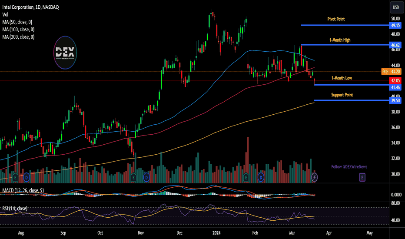This screenshot has height=239, width=405.
Task: Click the dividend D marker near Aug
Action: pos(27,177)
